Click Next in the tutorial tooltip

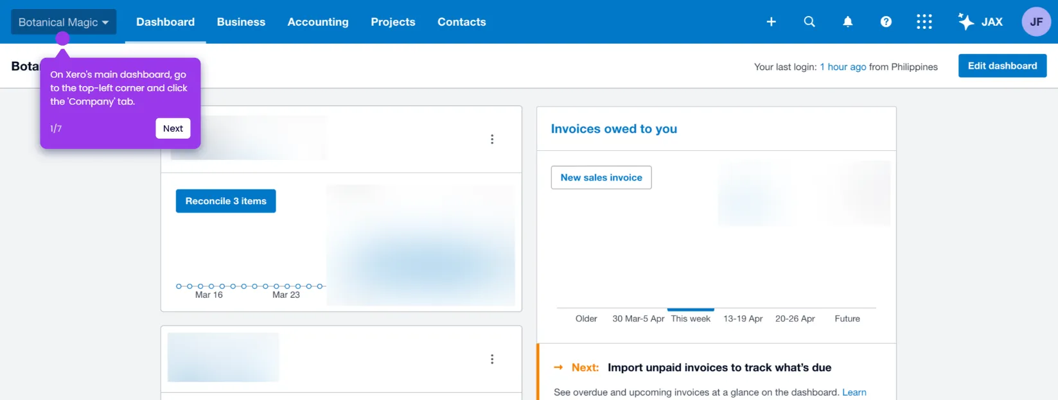173,128
